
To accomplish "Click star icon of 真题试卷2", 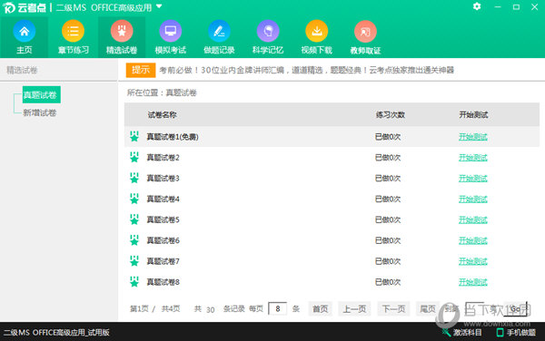I will click(134, 157).
